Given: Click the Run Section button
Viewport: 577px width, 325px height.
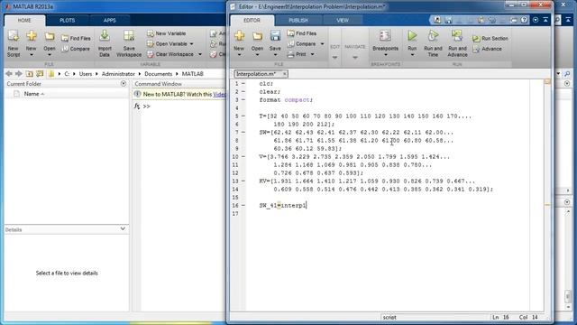Looking at the screenshot, I should tap(490, 38).
